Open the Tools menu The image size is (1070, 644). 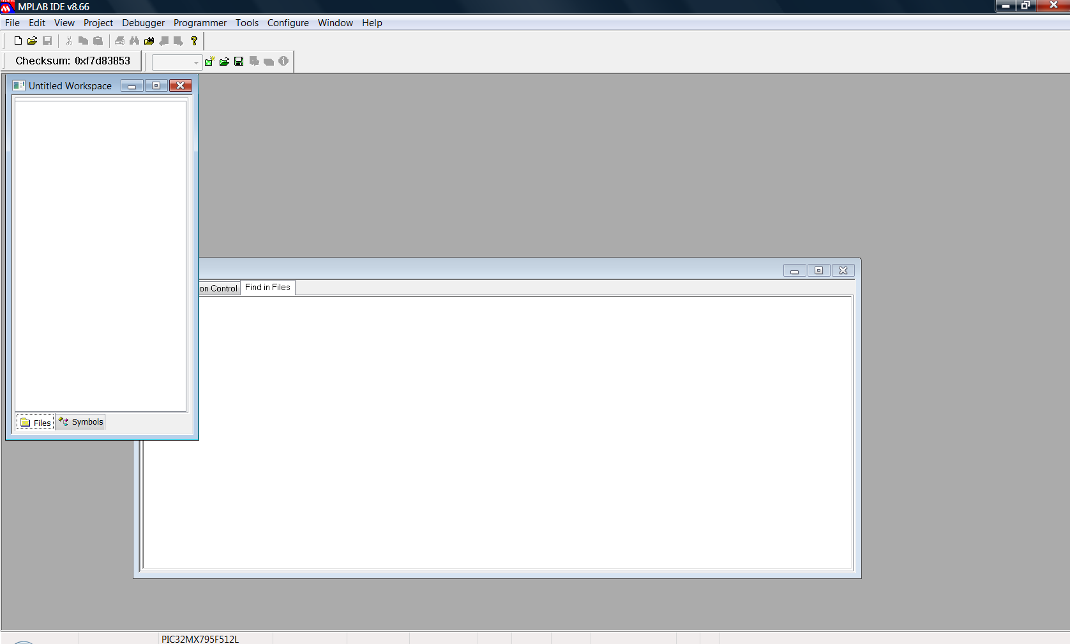(x=247, y=23)
